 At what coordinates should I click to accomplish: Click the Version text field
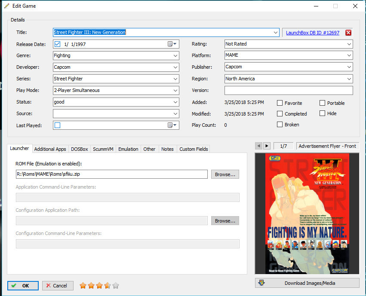289,90
